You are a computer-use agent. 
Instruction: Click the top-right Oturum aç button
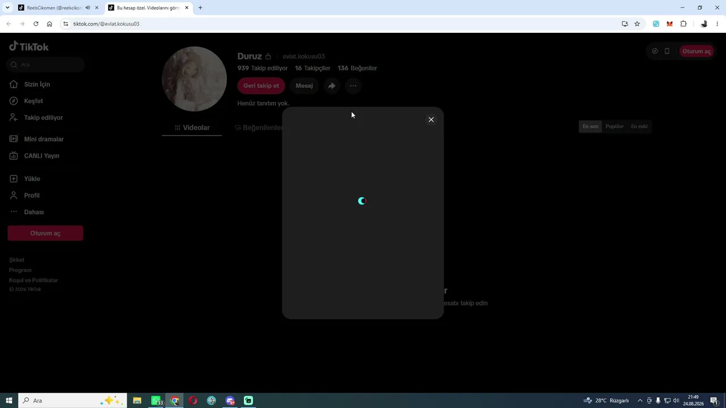point(697,52)
